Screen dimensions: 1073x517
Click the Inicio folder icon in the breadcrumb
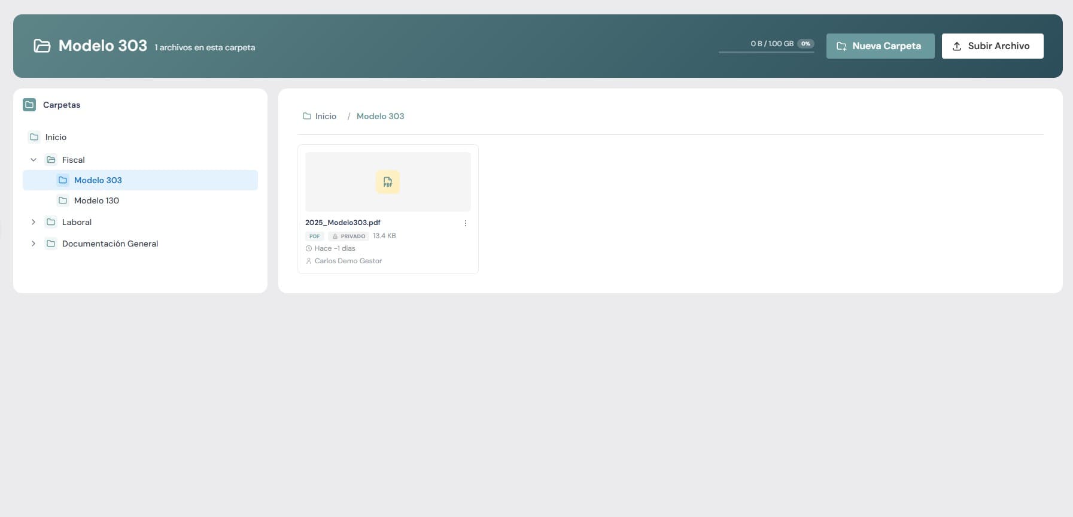coord(307,116)
